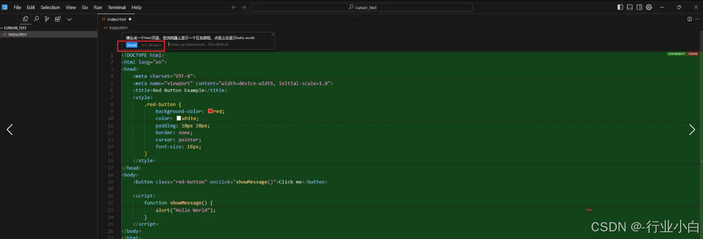Select index.html in the file explorer
703x239 pixels.
click(x=48, y=35)
